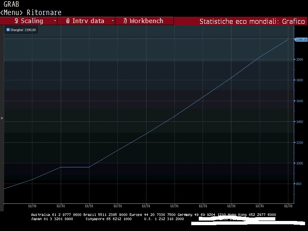Click the 1800 y-axis label
The height and width of the screenshot is (231, 308).
[299, 80]
